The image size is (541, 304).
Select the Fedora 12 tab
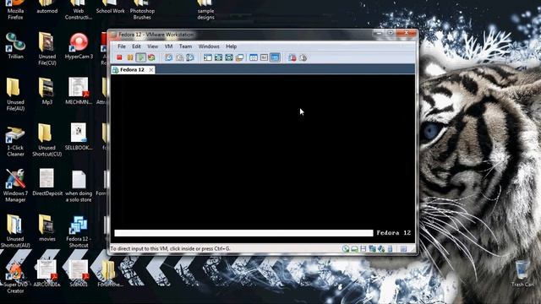pos(132,69)
